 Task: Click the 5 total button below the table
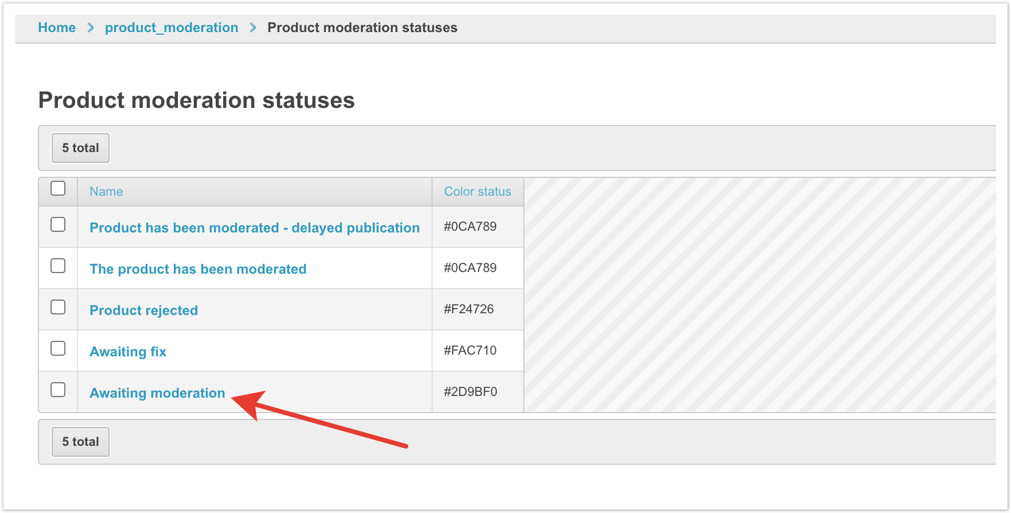[80, 442]
